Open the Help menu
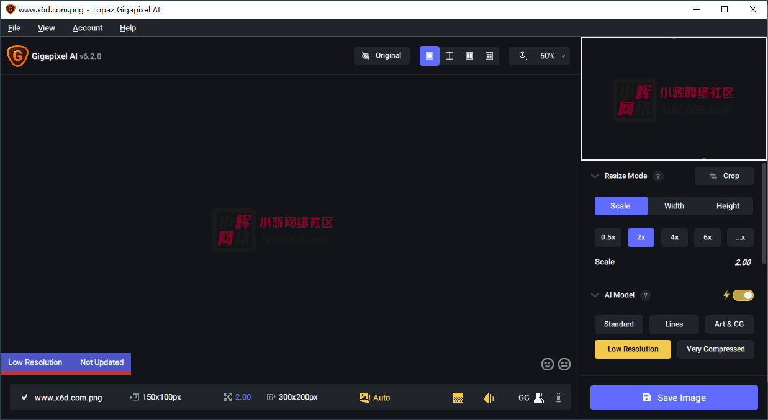 tap(128, 28)
